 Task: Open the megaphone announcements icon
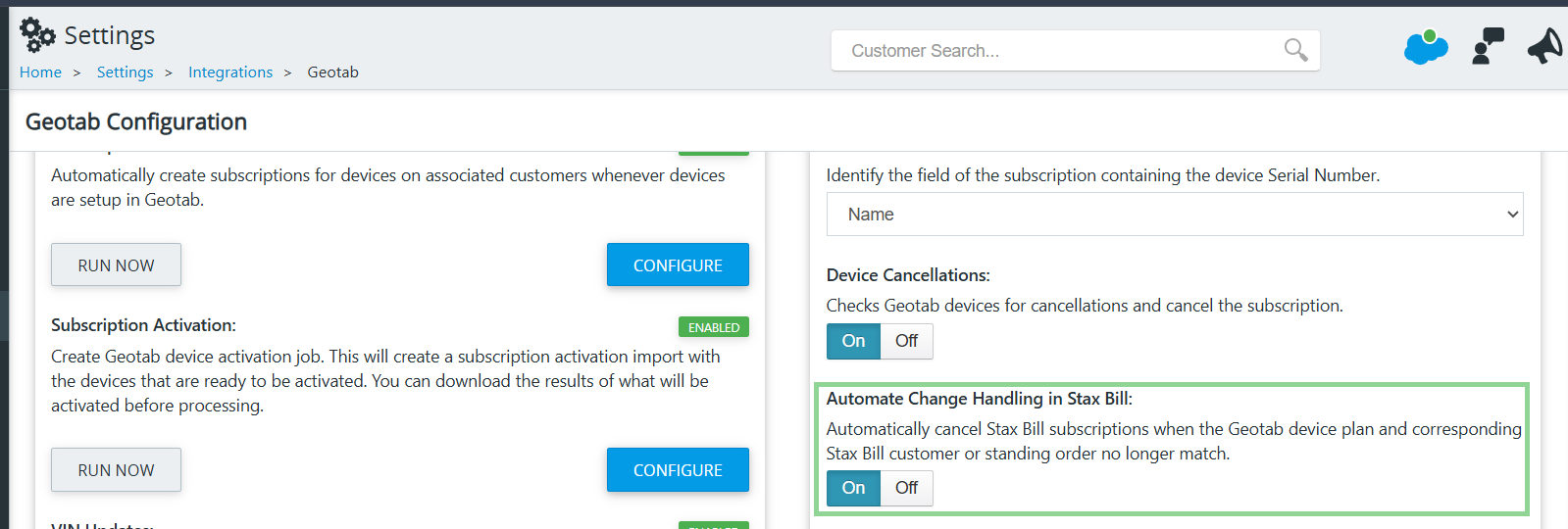(1545, 46)
